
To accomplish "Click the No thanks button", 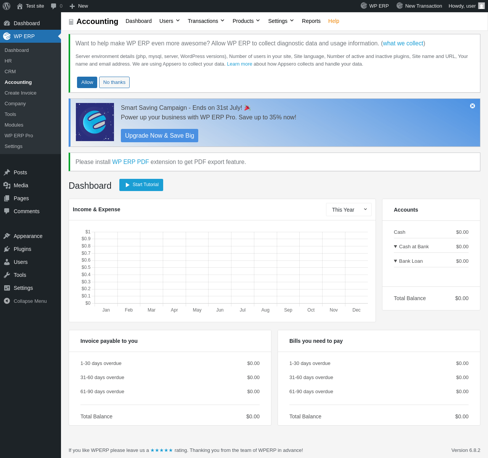I will coord(114,82).
